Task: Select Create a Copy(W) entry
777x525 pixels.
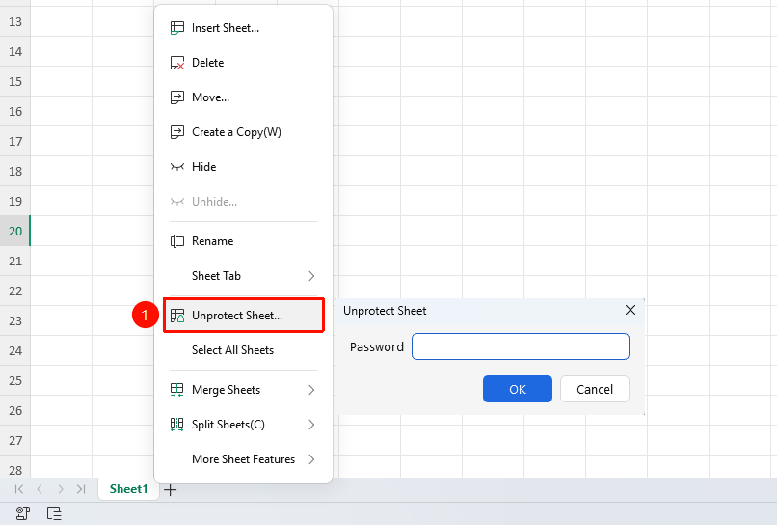Action: coord(243,132)
